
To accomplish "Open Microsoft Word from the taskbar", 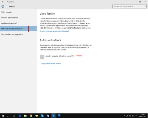I will click(x=48, y=116).
